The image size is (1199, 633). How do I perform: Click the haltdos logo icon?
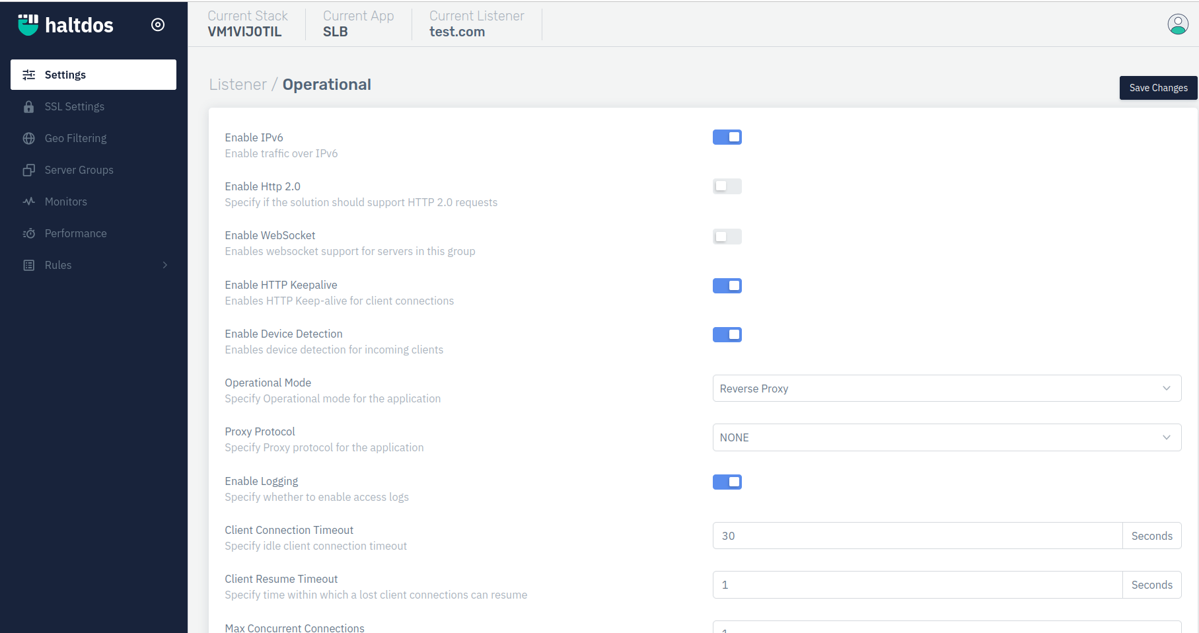coord(28,24)
